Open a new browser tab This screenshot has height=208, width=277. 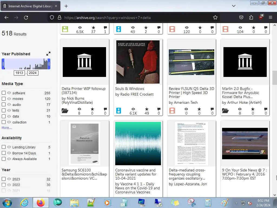coord(66,6)
